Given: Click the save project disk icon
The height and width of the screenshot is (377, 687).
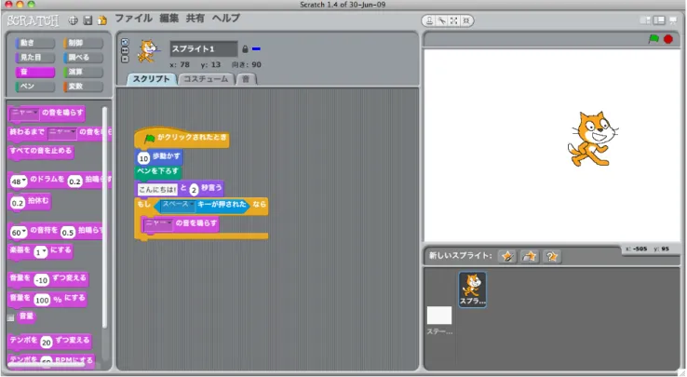Looking at the screenshot, I should (88, 20).
